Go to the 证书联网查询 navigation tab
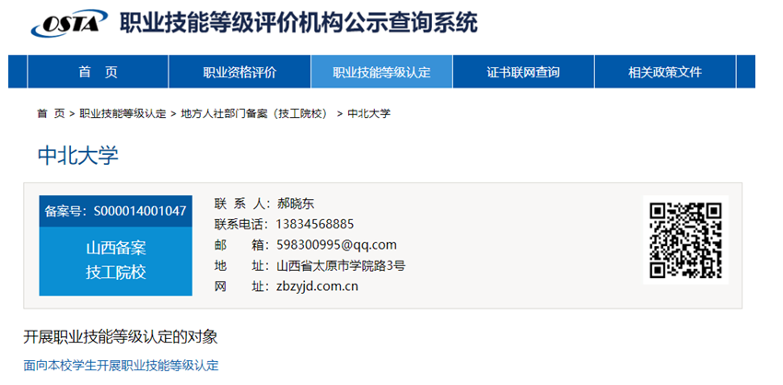Image resolution: width=783 pixels, height=385 pixels. (x=523, y=72)
